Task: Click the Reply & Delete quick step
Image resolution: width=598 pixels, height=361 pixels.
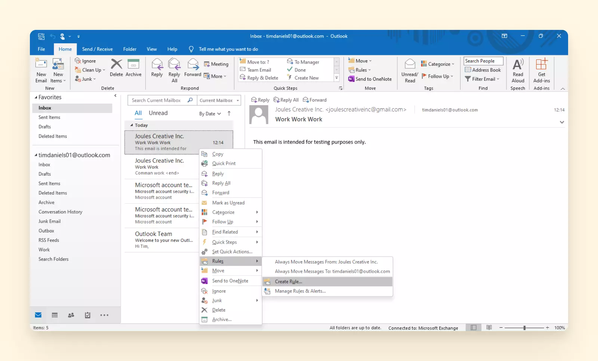Action: click(x=259, y=78)
